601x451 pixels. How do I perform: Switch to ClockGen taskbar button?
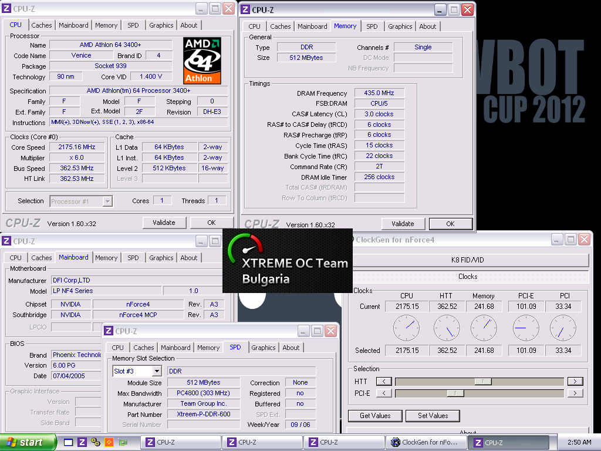point(426,442)
